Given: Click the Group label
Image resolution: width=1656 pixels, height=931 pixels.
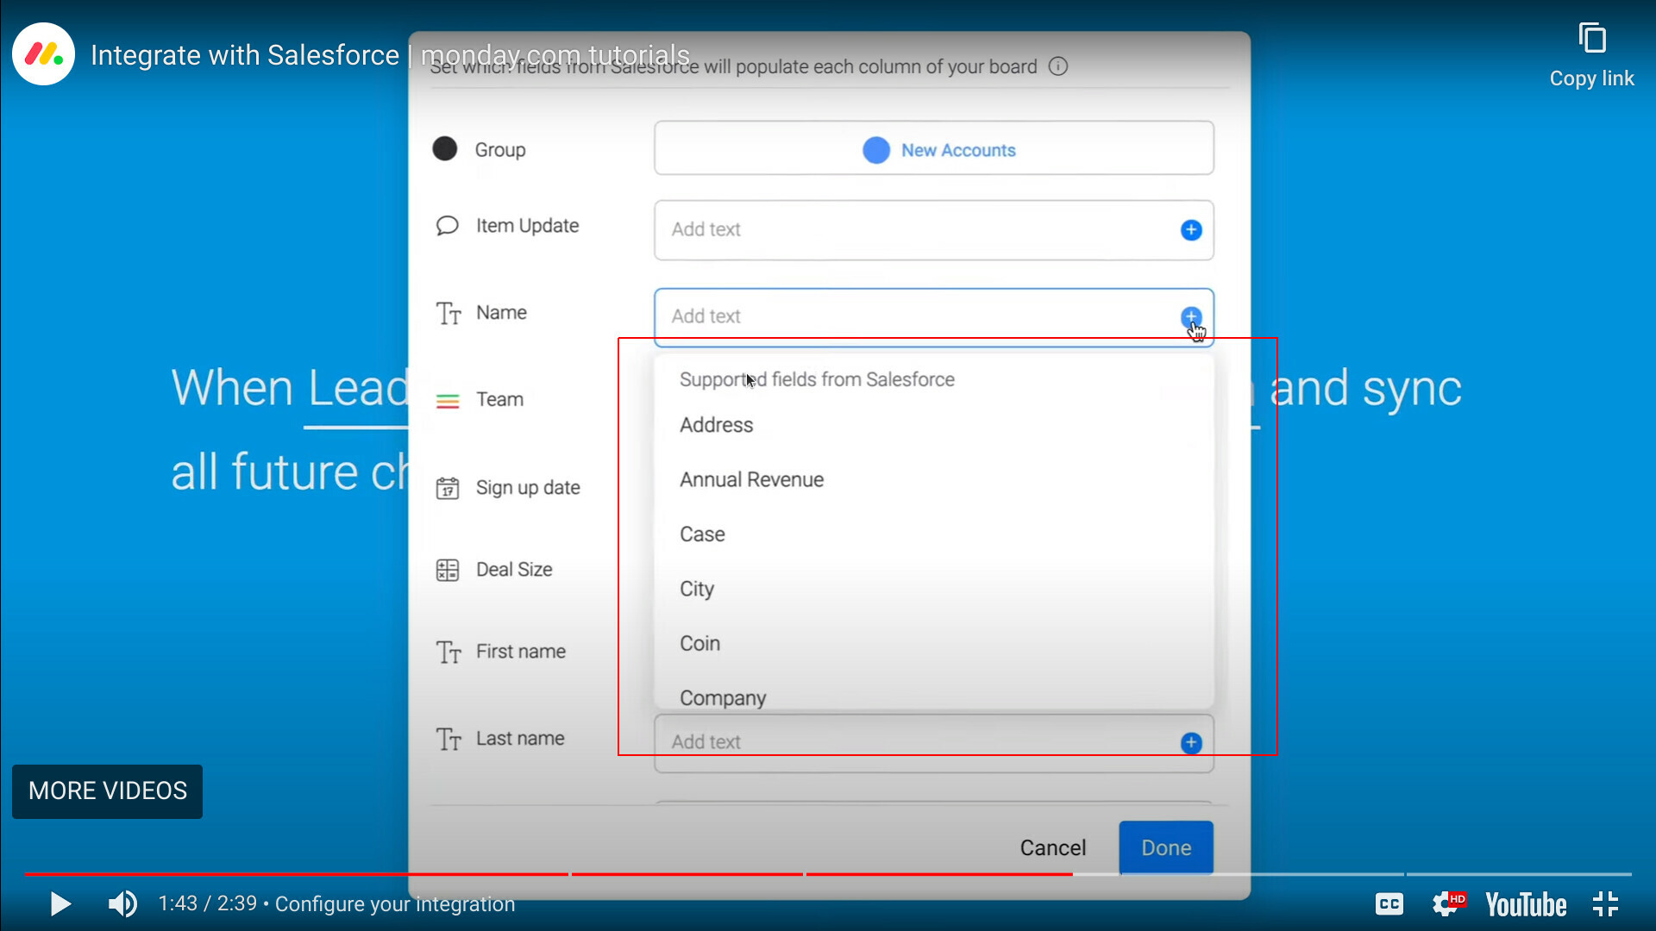Looking at the screenshot, I should point(500,150).
